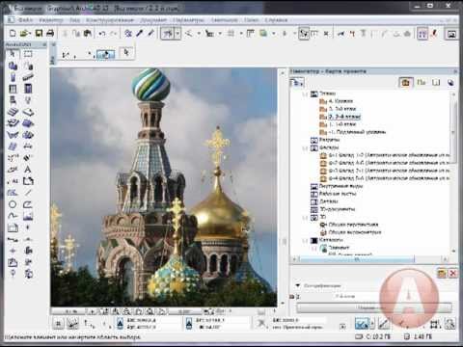Click highlighted selection method icon in Info Box
The image size is (463, 347).
point(105,54)
